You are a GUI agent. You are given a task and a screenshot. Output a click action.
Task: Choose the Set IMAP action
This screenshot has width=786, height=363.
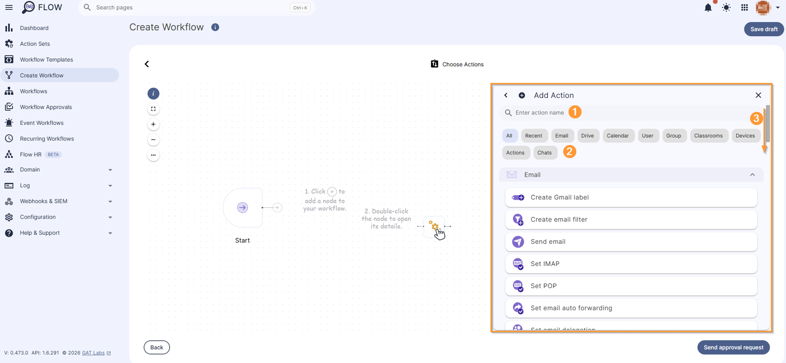631,264
